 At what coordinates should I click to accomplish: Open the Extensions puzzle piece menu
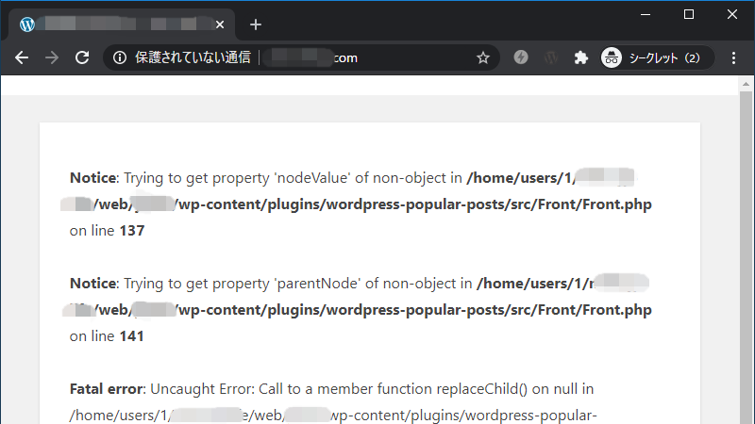click(581, 57)
